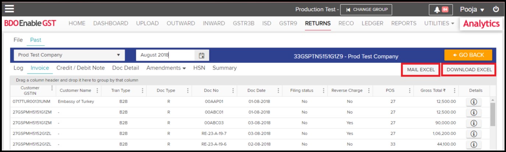Open info icon for document 00ABC03

474,123
